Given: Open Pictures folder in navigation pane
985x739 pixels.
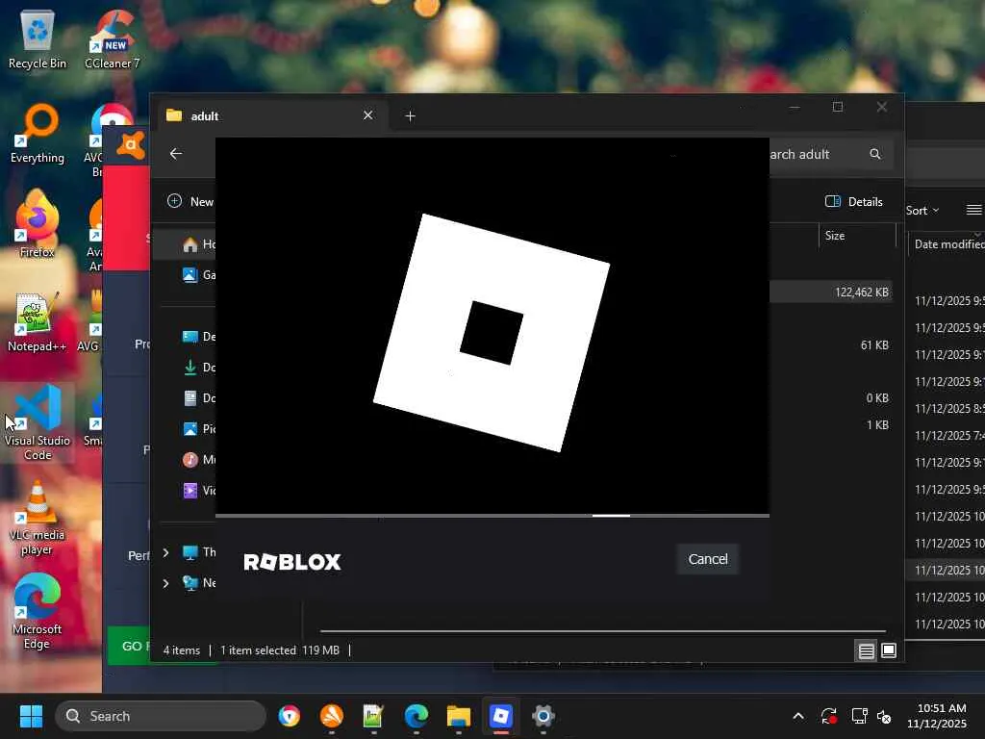Looking at the screenshot, I should (x=198, y=428).
